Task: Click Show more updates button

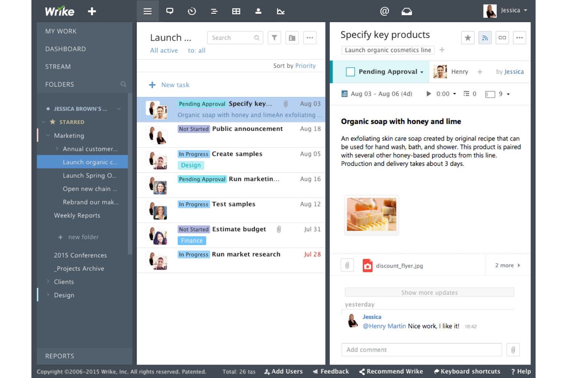Action: coord(429,292)
